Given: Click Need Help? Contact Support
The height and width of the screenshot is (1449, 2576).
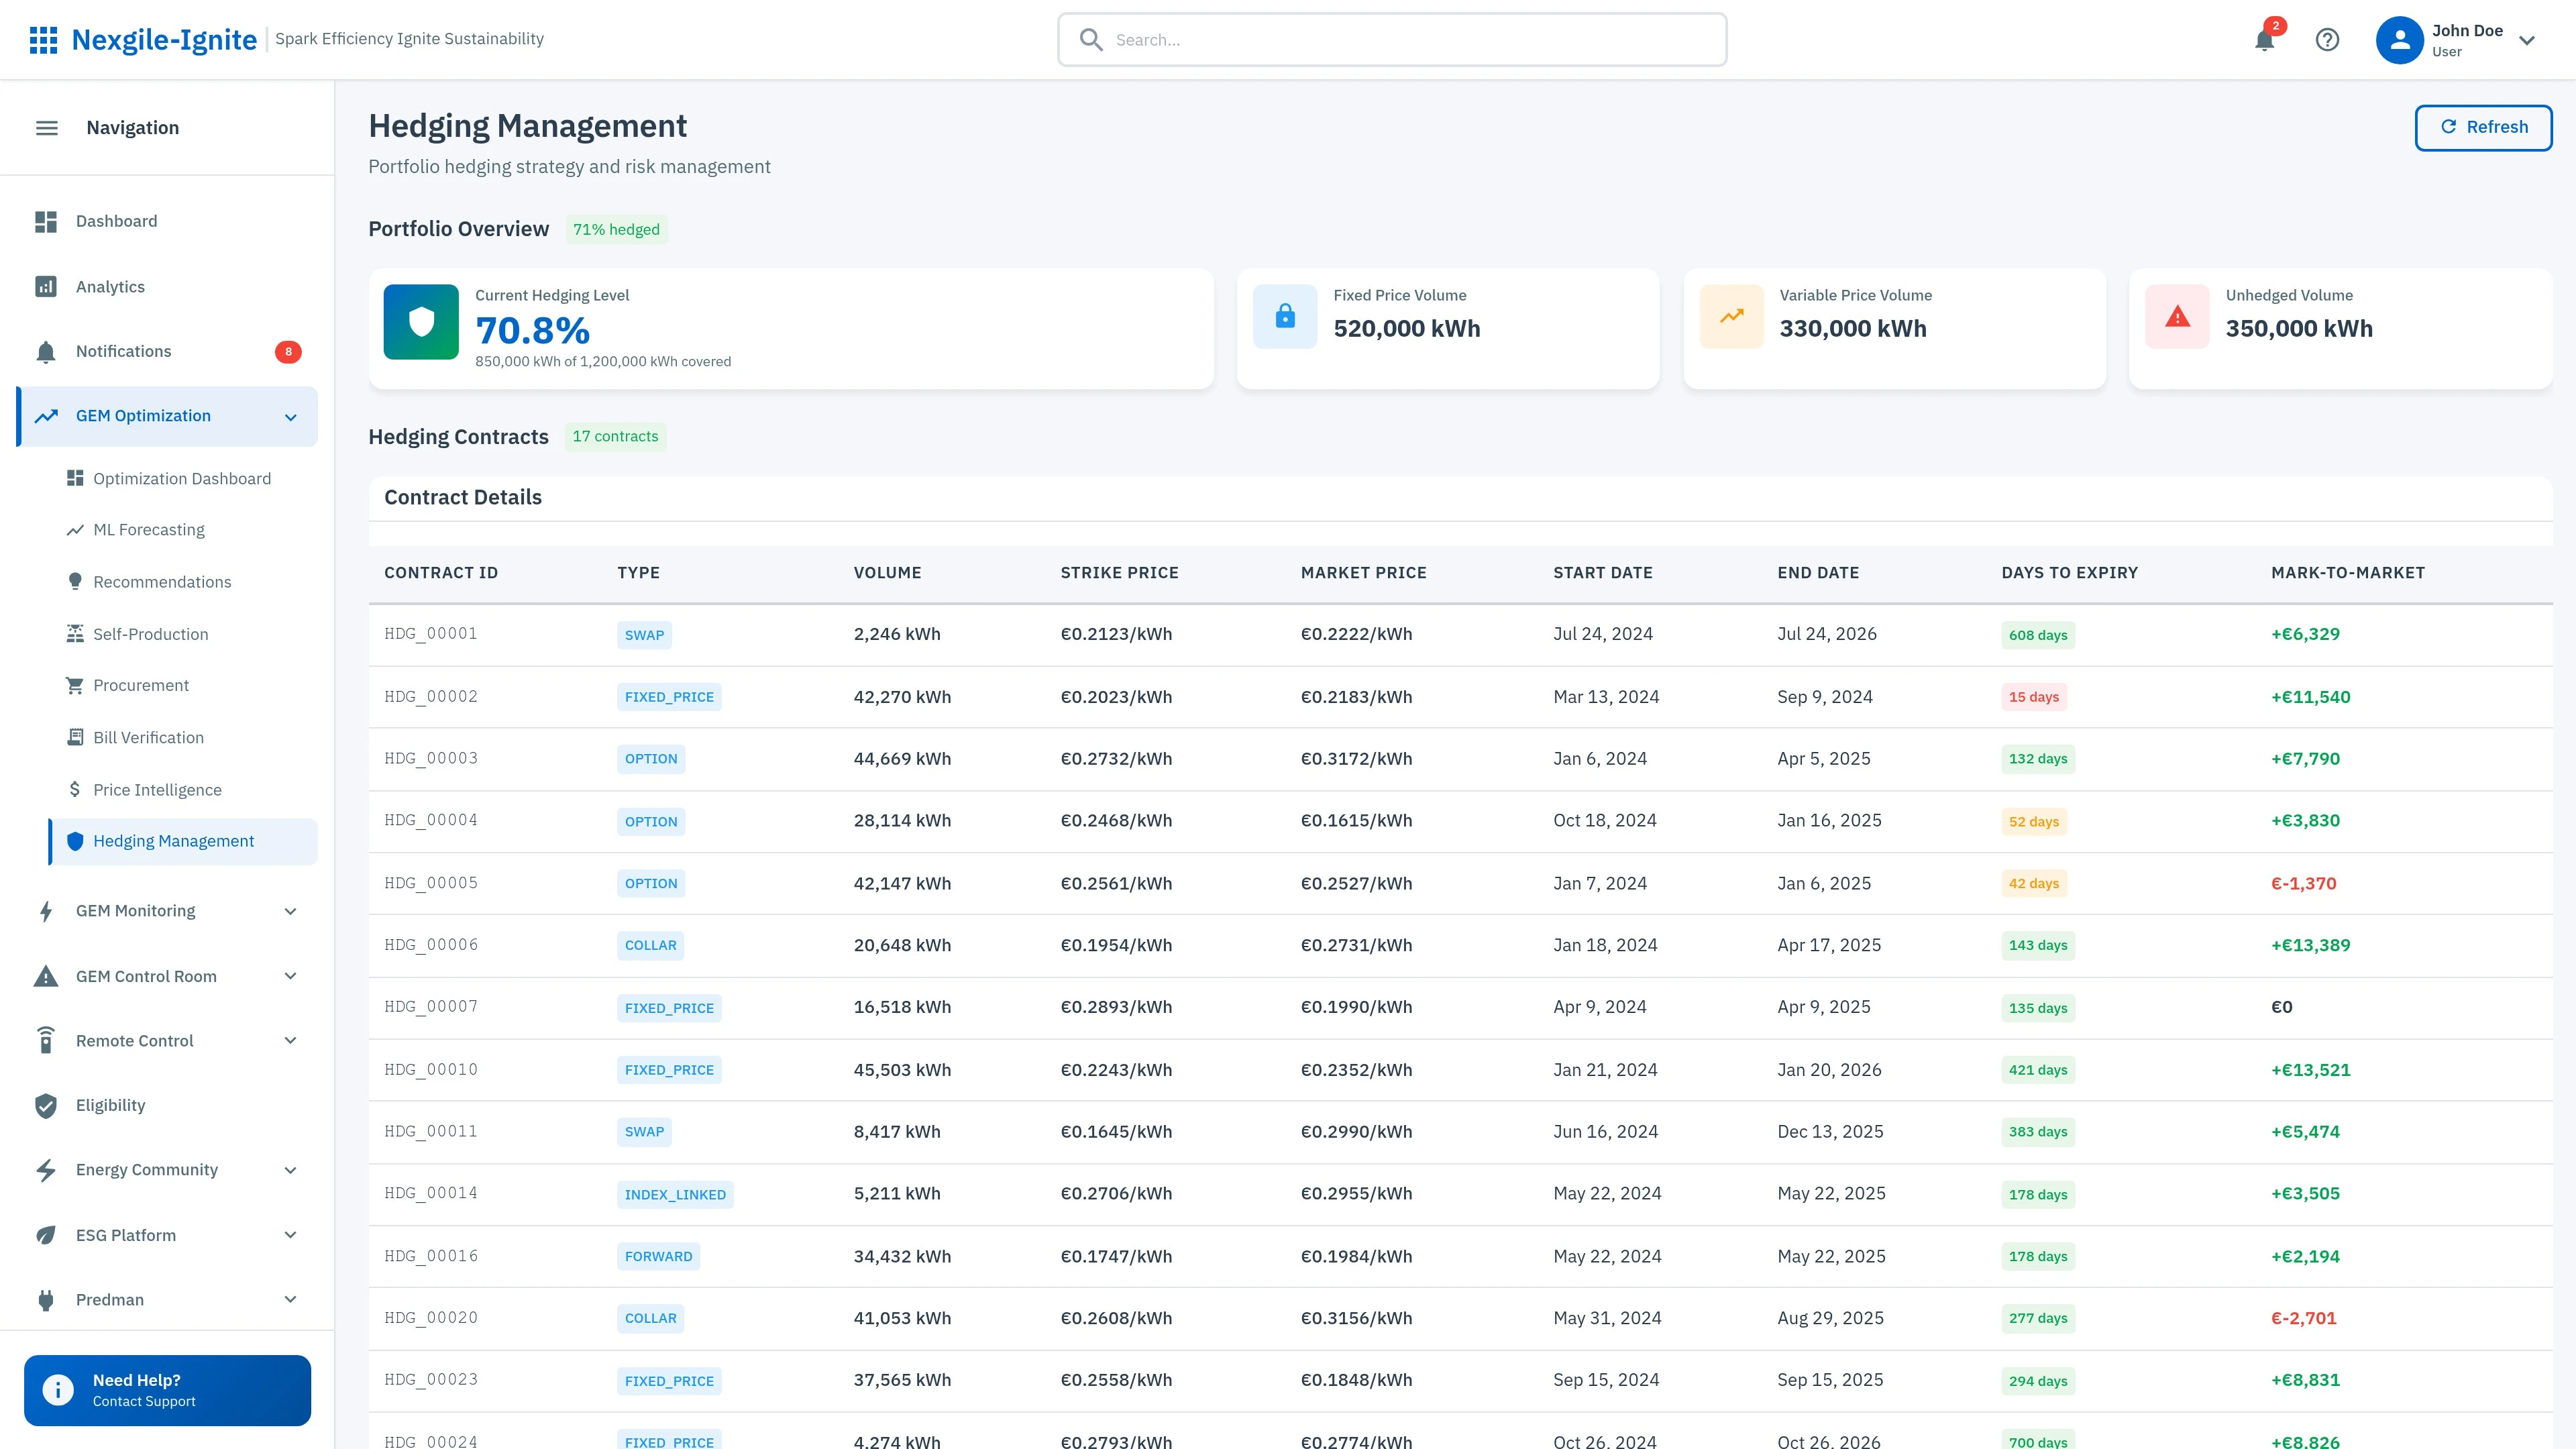Looking at the screenshot, I should [167, 1390].
